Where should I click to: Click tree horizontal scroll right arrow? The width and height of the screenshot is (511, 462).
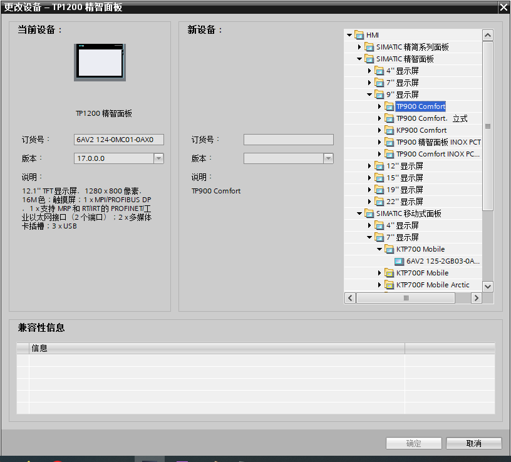coord(476,298)
